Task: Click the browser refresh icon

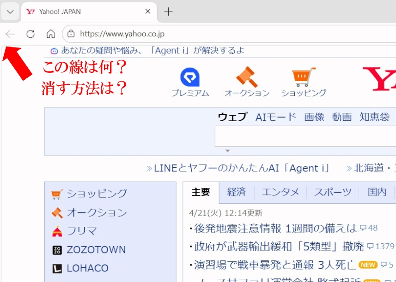Action: 31,34
